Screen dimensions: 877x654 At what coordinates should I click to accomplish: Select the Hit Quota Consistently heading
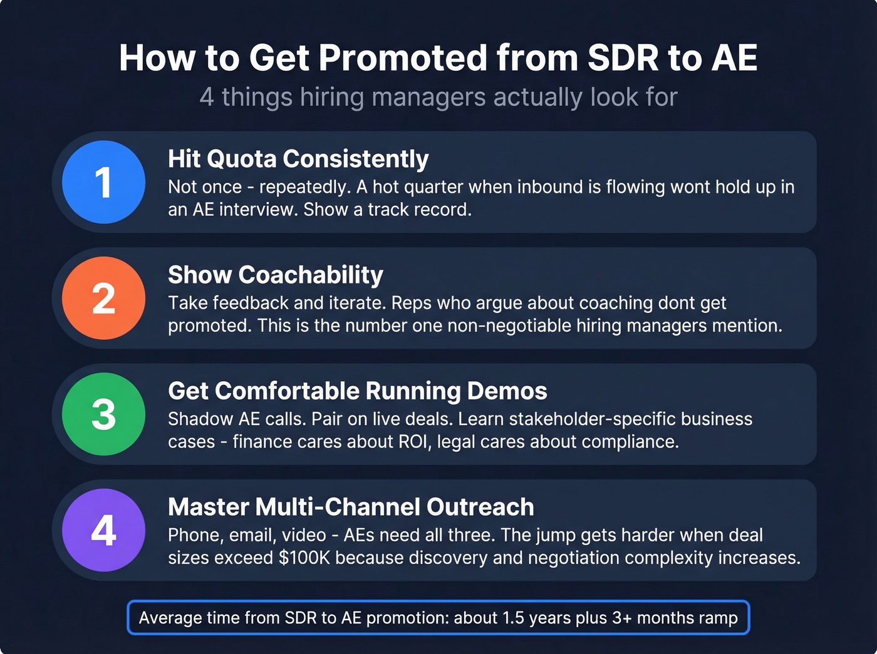coord(298,159)
